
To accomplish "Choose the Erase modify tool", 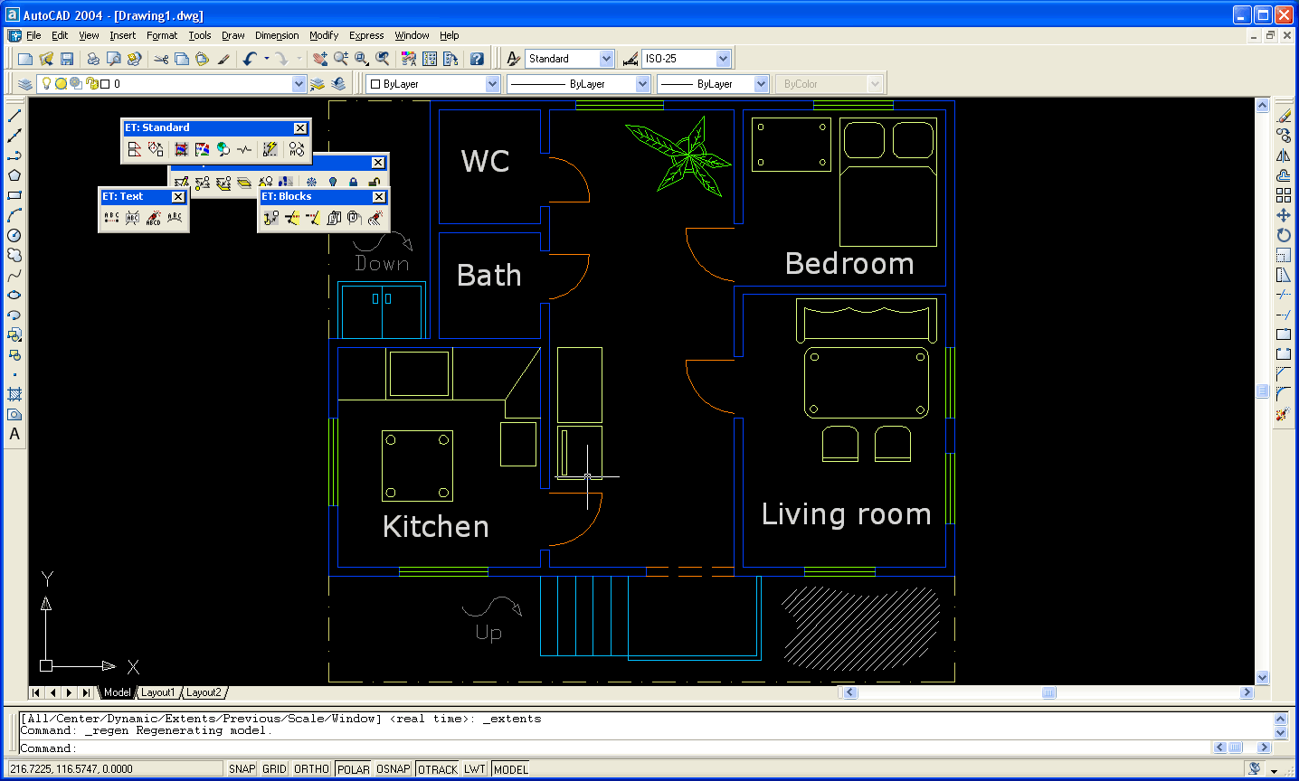I will (x=1284, y=116).
